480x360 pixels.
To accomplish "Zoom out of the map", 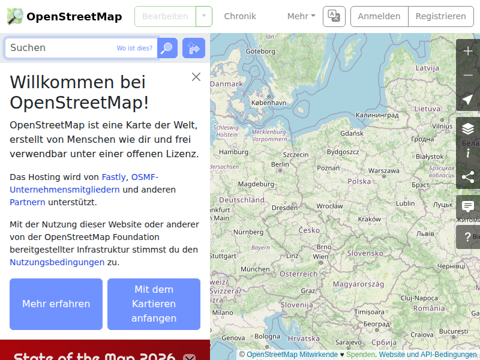I will (468, 75).
